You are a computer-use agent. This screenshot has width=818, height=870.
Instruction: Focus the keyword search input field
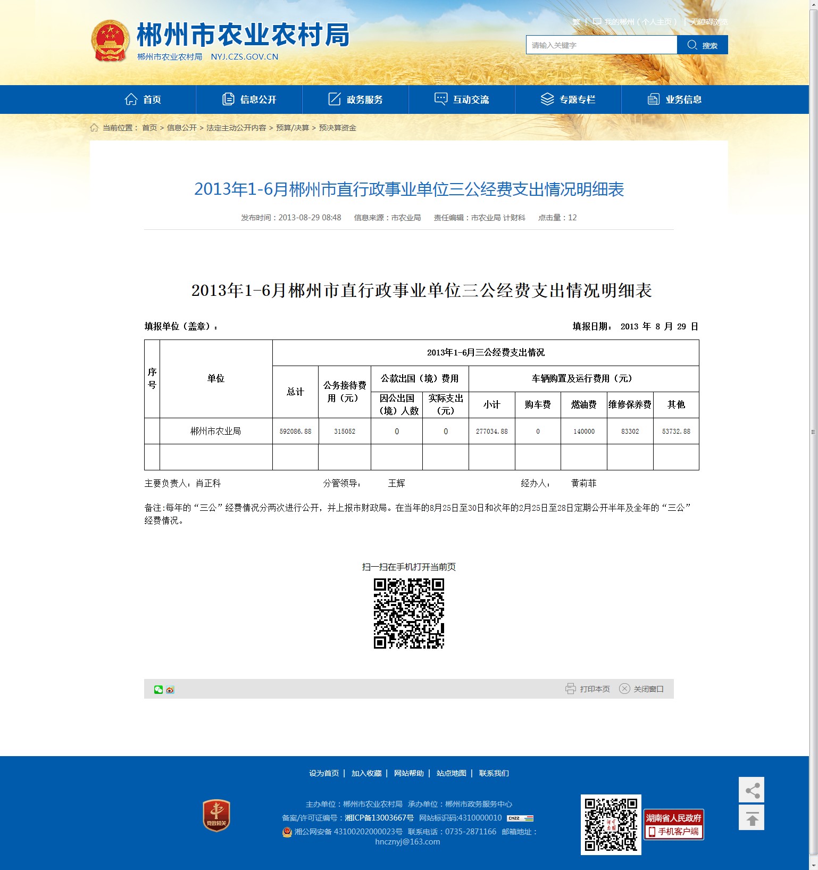pyautogui.click(x=602, y=45)
